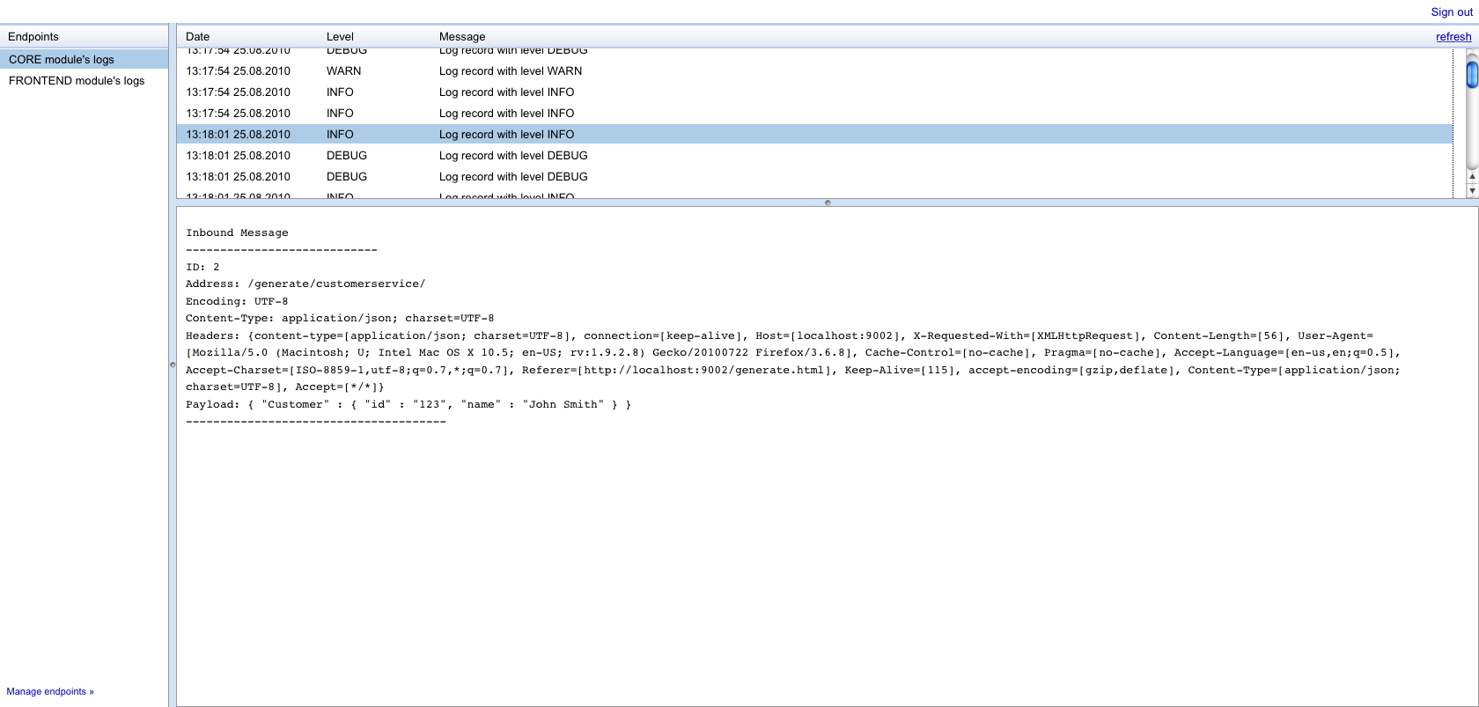Select CORE module's logs endpoint
This screenshot has width=1479, height=707.
click(62, 60)
